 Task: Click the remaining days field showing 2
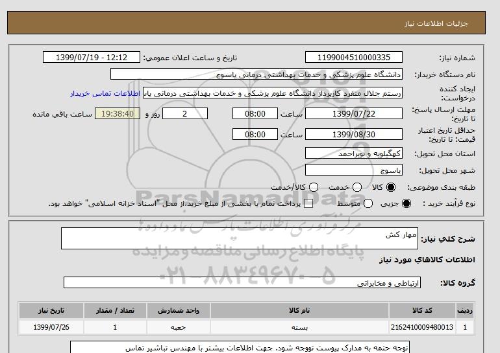point(185,113)
